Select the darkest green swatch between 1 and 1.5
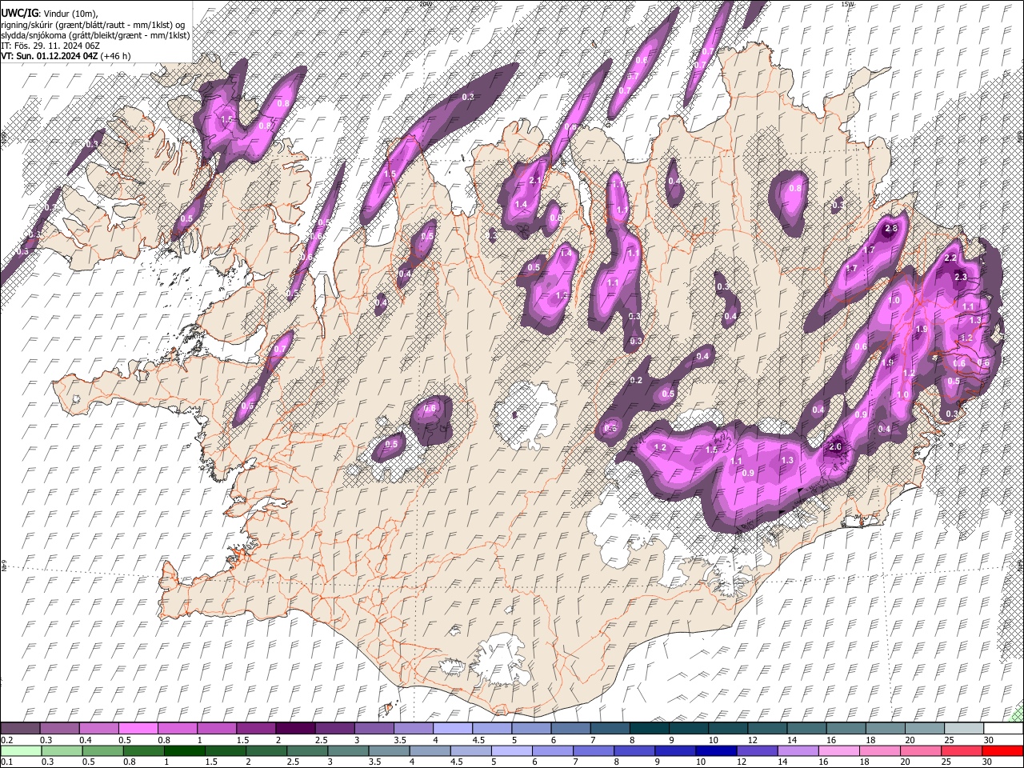Screen dimensions: 1024x768 tap(185, 750)
